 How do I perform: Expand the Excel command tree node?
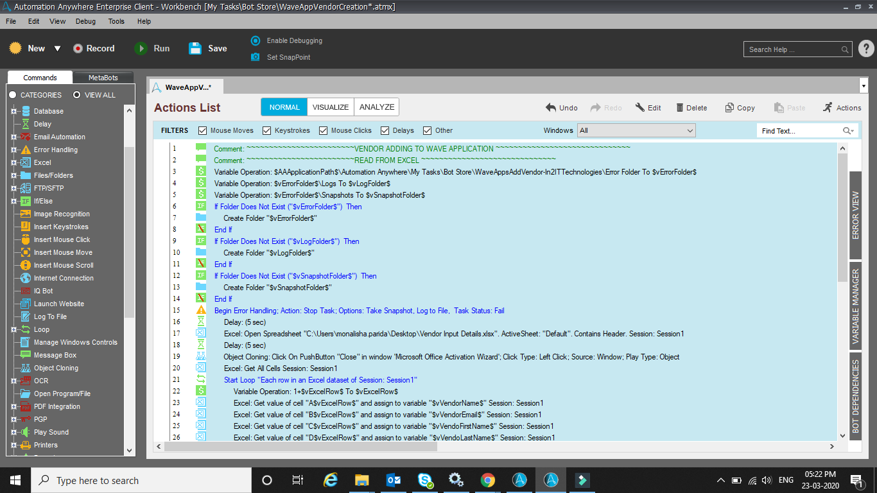[13, 162]
